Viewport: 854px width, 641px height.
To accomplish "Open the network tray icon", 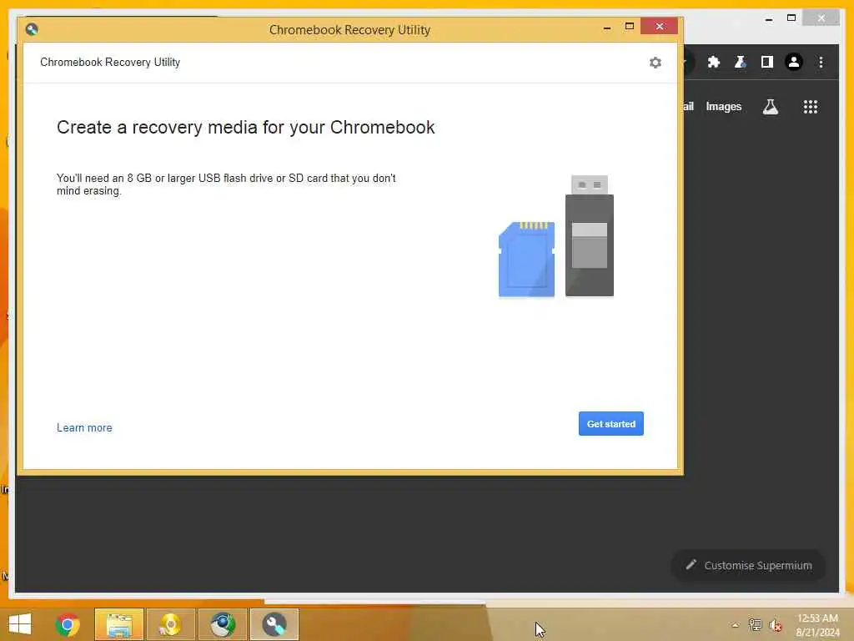I will point(755,625).
